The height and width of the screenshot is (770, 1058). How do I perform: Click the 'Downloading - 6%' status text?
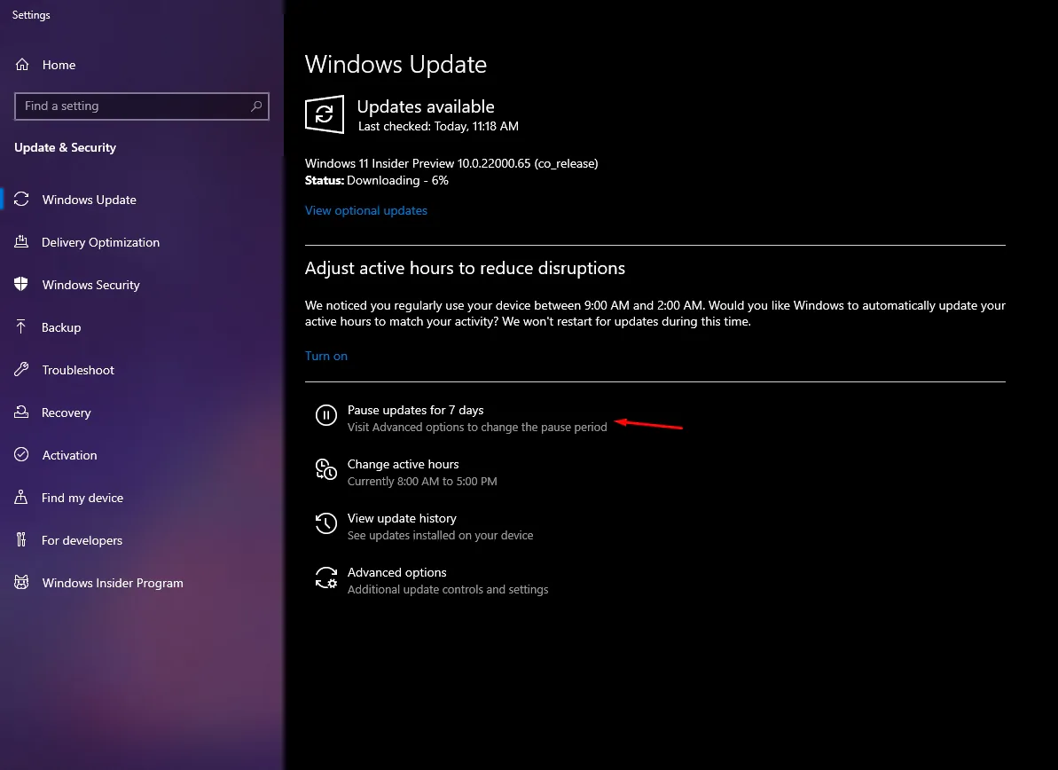[x=397, y=180]
